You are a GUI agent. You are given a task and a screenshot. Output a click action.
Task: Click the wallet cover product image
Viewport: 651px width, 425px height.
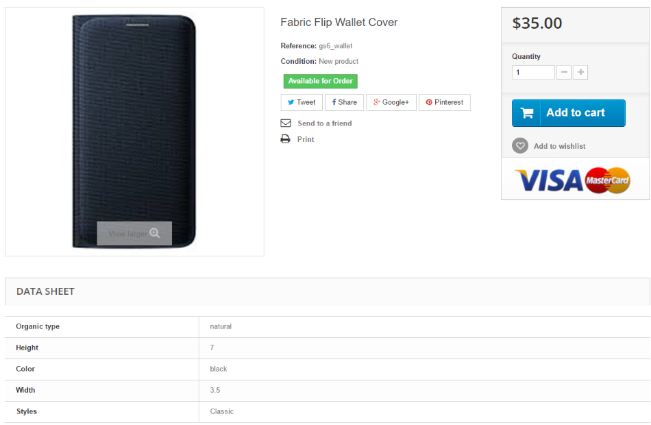pyautogui.click(x=134, y=132)
